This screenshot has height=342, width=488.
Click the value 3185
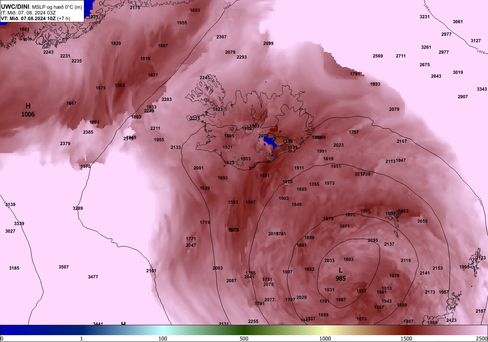coord(14,268)
